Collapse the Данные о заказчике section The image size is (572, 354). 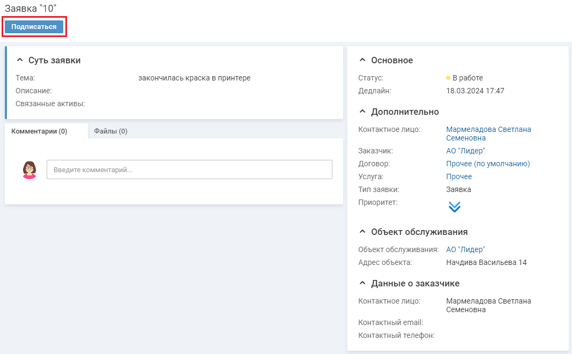click(x=363, y=284)
